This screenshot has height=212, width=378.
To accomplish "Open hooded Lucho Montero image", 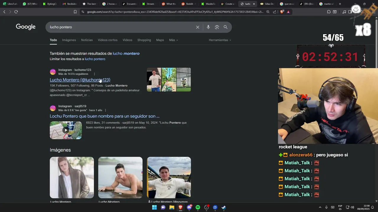I will tap(72, 177).
